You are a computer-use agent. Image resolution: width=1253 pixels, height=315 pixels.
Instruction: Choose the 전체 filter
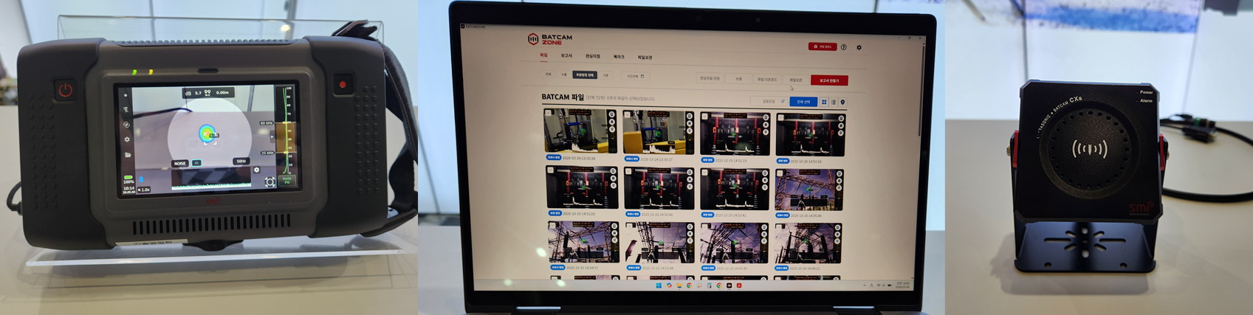pyautogui.click(x=548, y=74)
